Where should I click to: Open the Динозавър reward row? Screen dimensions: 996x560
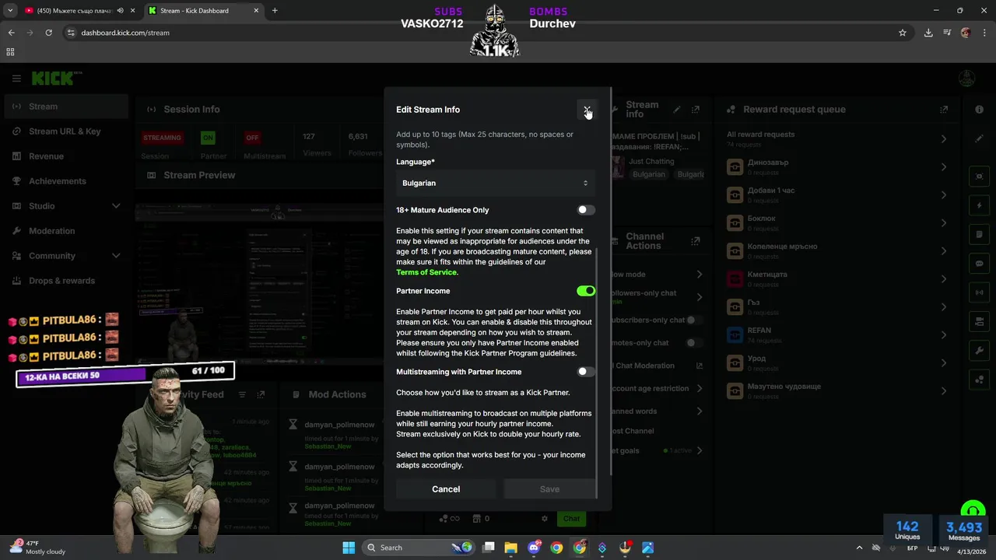(838, 167)
